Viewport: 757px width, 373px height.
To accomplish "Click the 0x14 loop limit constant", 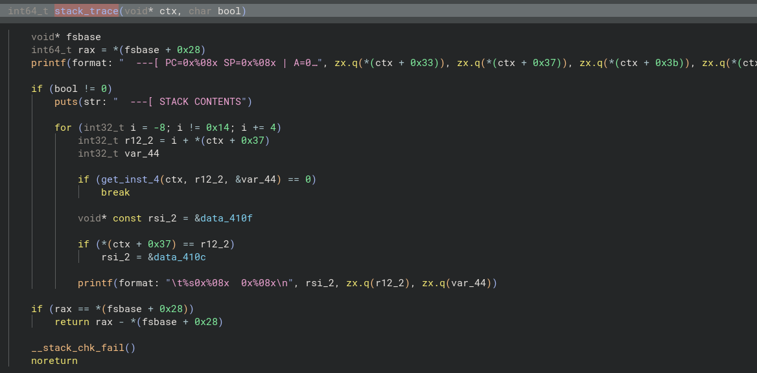I will pos(217,128).
